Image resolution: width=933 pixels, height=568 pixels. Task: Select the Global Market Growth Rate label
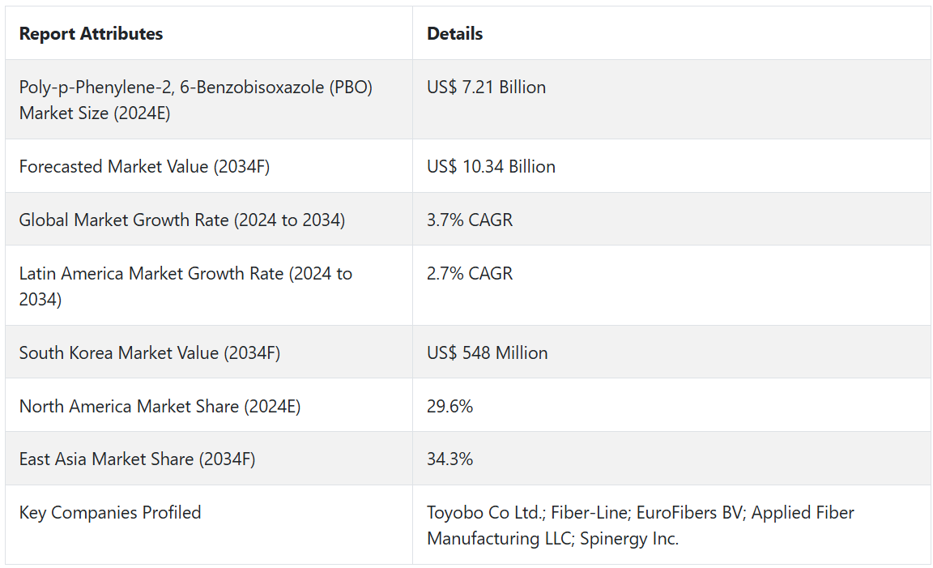[x=182, y=220]
